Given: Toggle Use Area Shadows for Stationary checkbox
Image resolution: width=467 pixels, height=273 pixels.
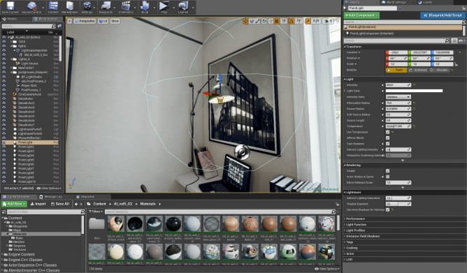Looking at the screenshot, I should click(387, 209).
